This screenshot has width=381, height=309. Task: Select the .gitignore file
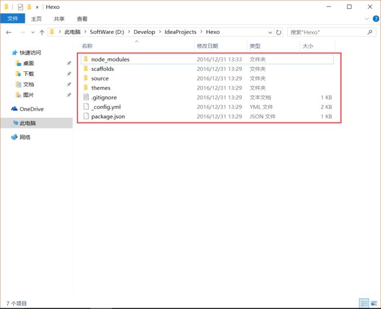207,97
